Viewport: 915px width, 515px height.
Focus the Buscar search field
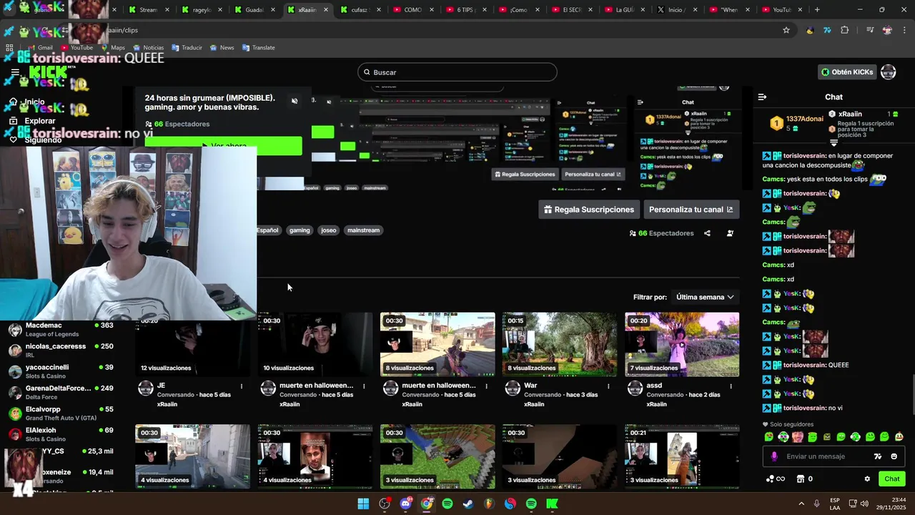click(x=457, y=72)
